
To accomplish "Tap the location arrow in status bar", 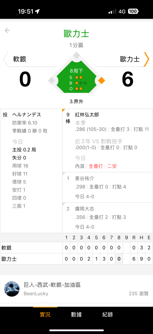I will point(37,11).
